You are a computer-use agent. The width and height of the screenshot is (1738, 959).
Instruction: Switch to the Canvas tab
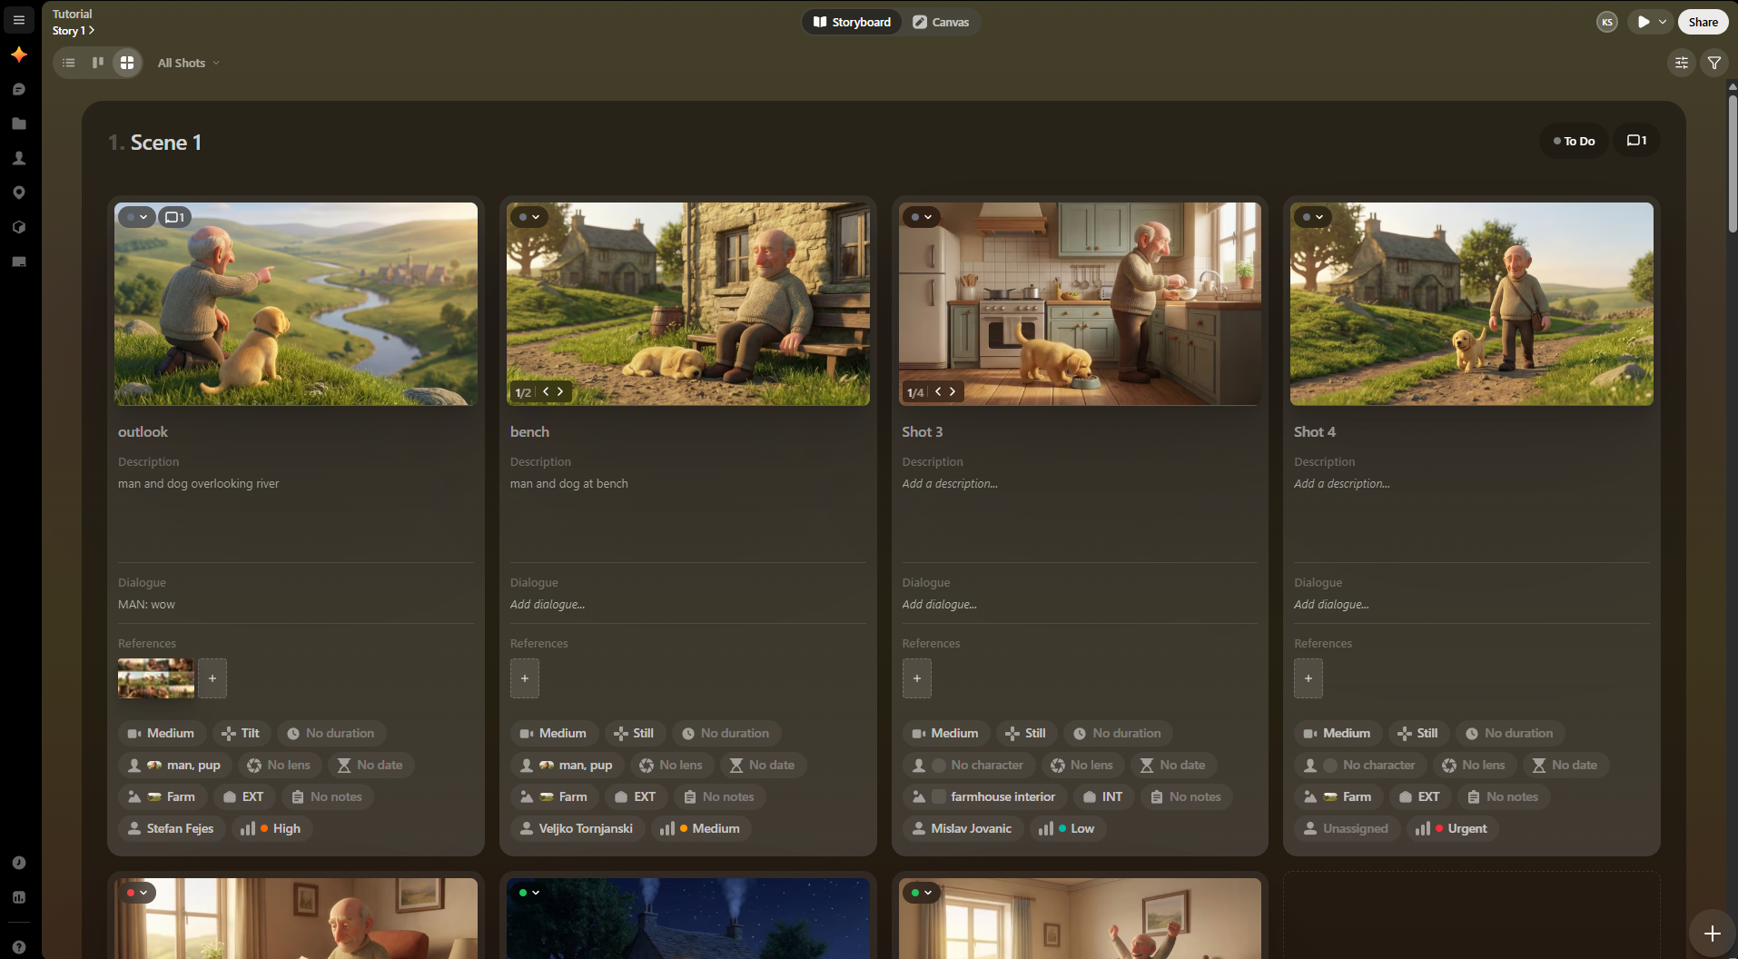click(x=942, y=21)
